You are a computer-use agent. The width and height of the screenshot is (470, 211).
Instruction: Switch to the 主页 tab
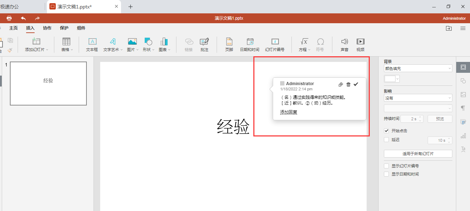13,28
